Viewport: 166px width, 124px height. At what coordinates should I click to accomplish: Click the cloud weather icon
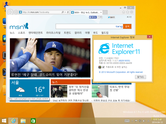(x=20, y=90)
